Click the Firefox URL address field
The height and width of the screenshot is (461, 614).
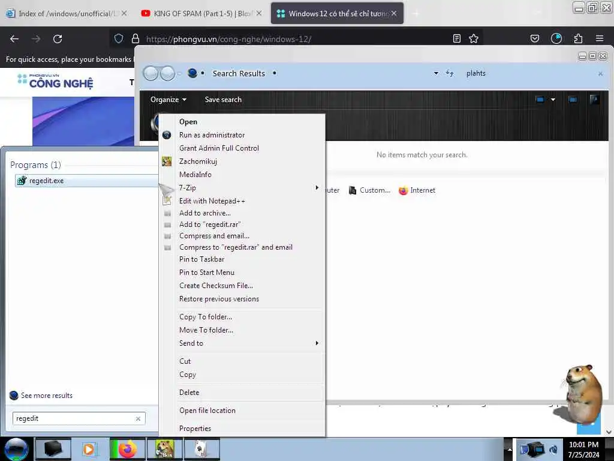297,39
